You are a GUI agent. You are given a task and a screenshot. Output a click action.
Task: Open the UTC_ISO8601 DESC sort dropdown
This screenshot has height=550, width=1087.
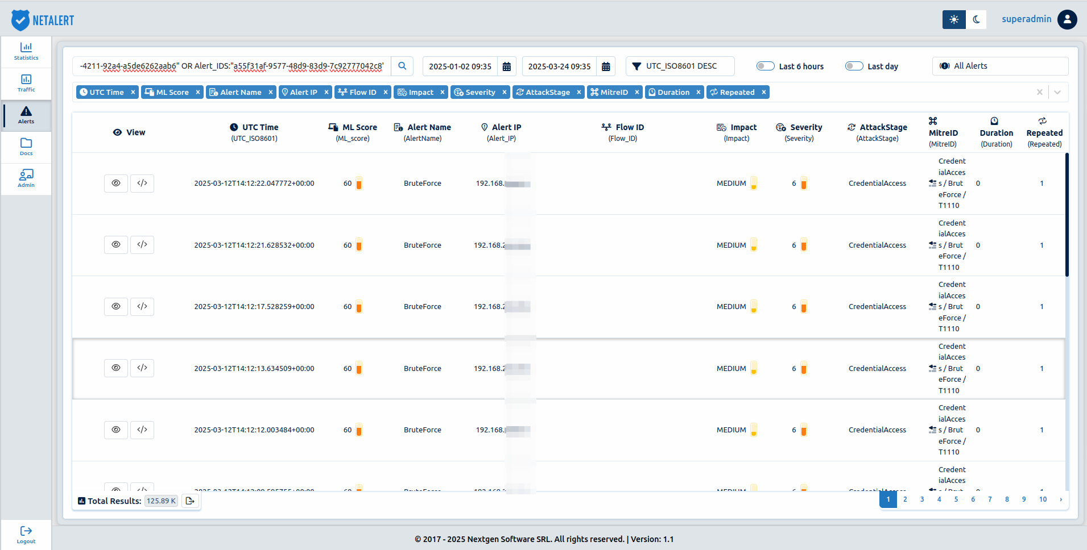click(x=680, y=66)
